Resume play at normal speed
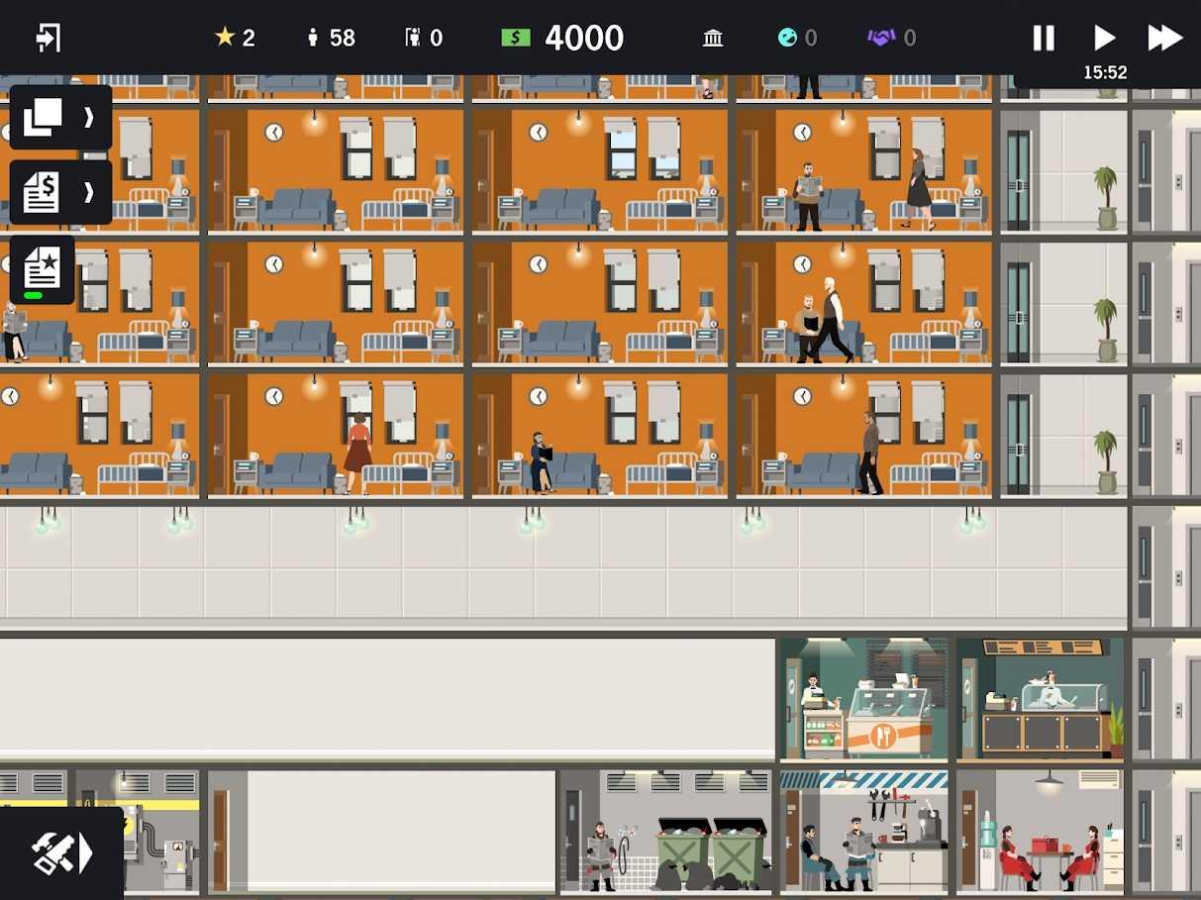Screen dimensions: 1201x900 point(1104,38)
